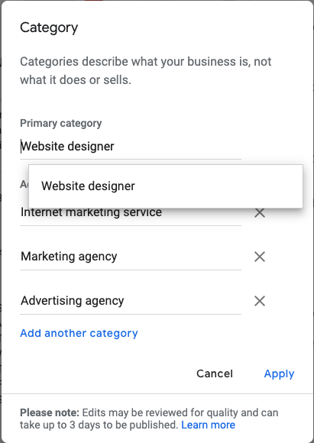Edit the Advertising agency category field
The image size is (314, 443).
[131, 301]
